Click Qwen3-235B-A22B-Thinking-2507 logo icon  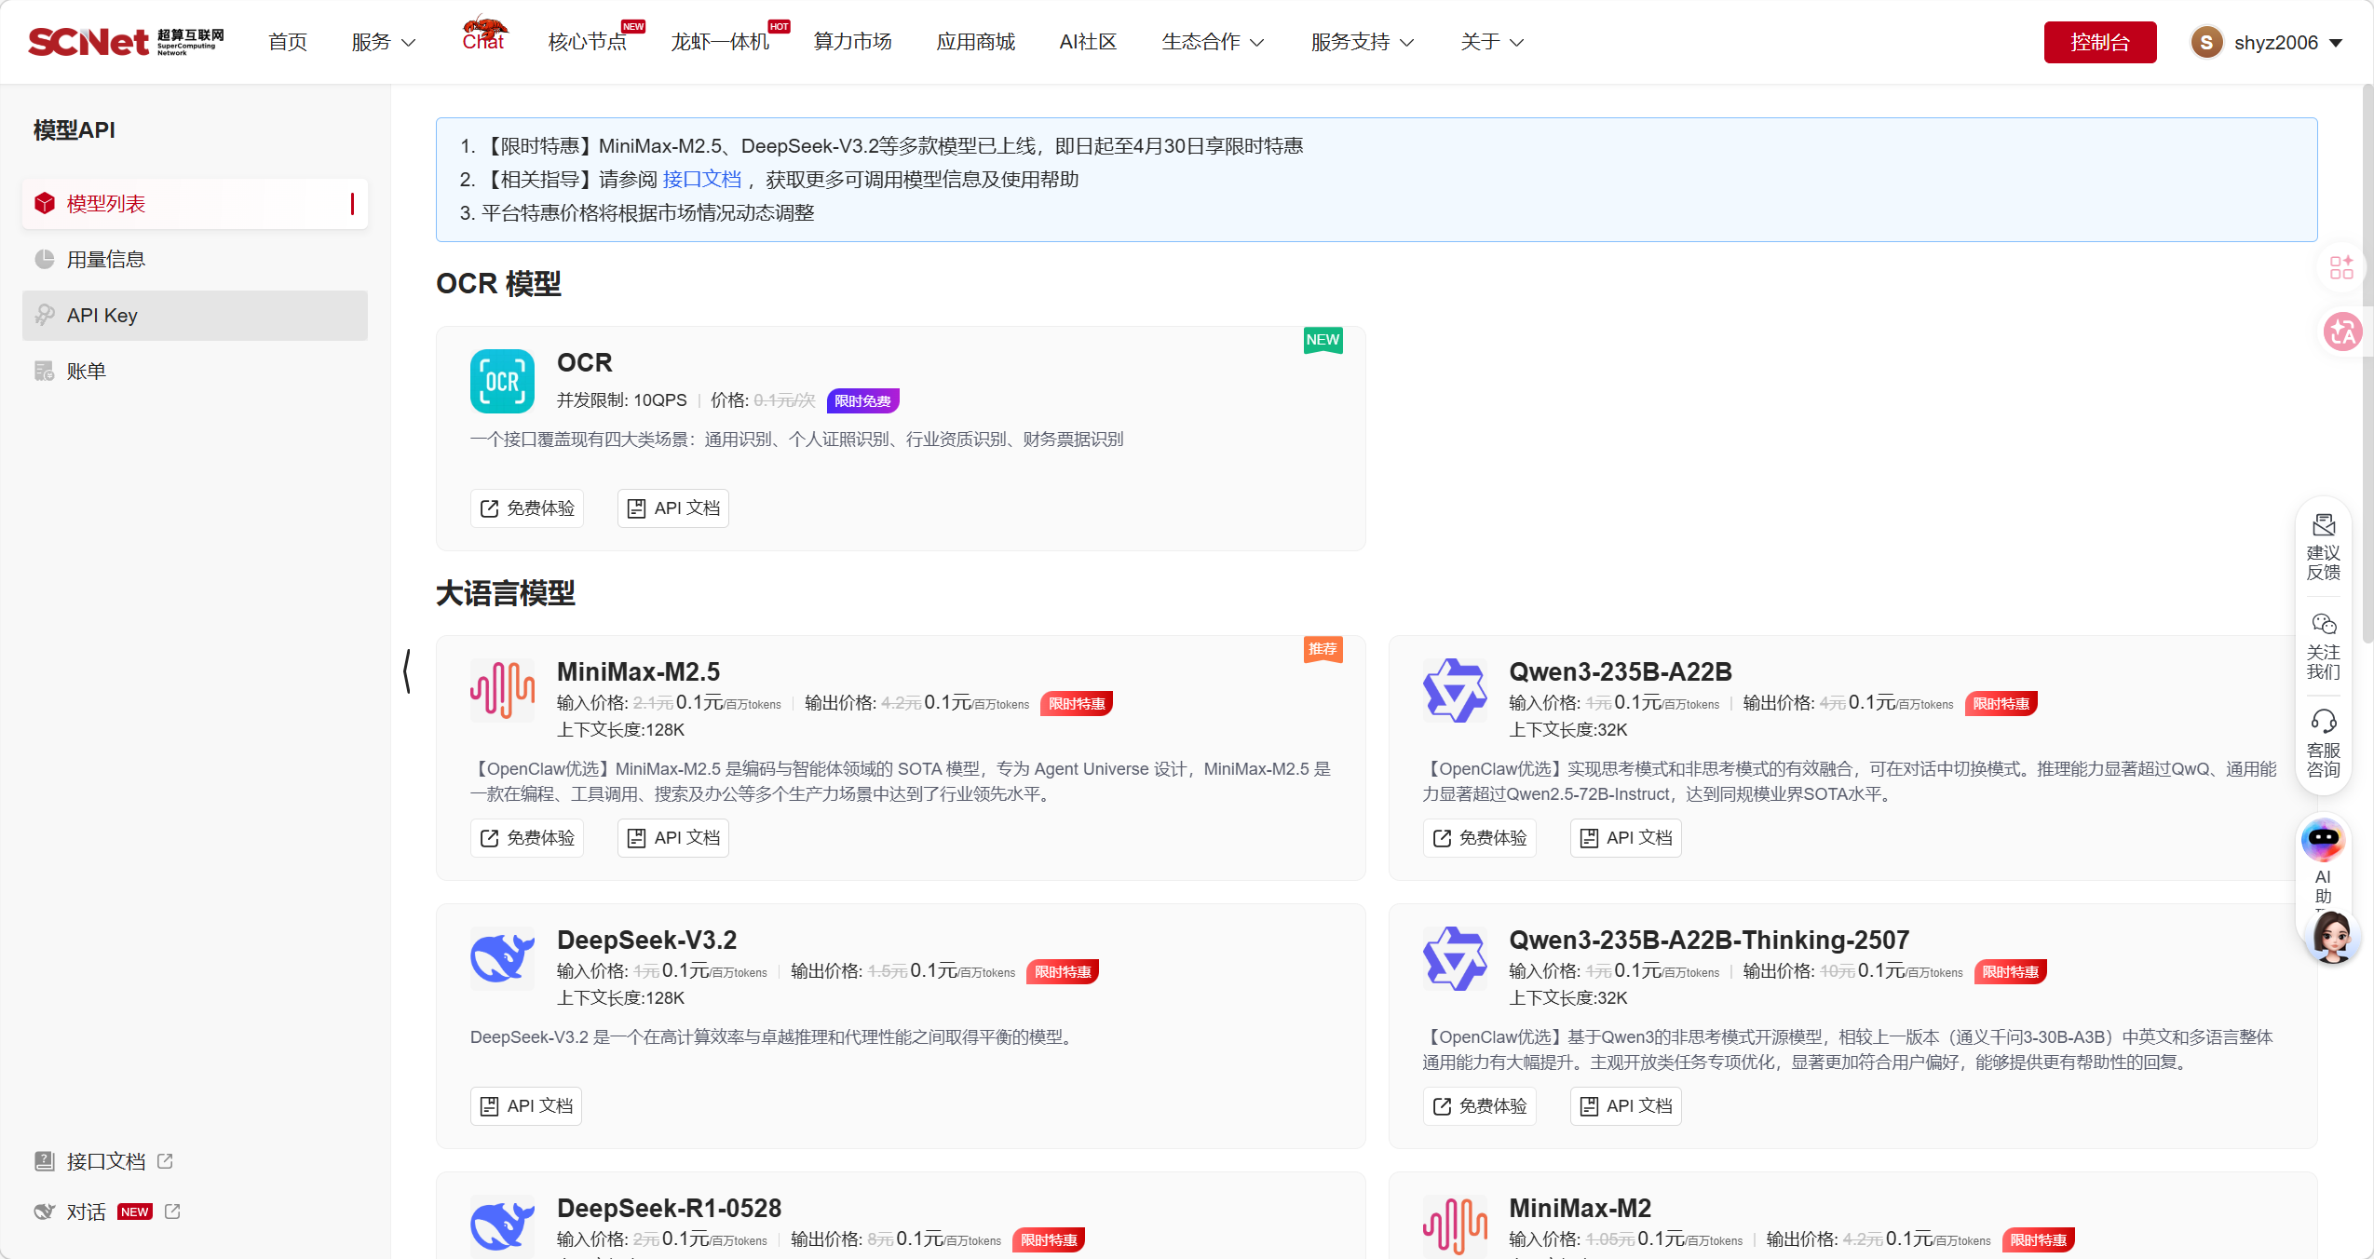[1455, 958]
